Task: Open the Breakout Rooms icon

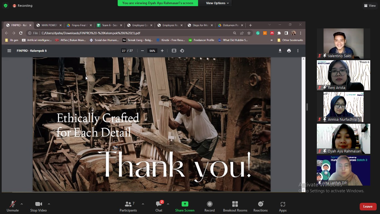Action: coord(235,206)
